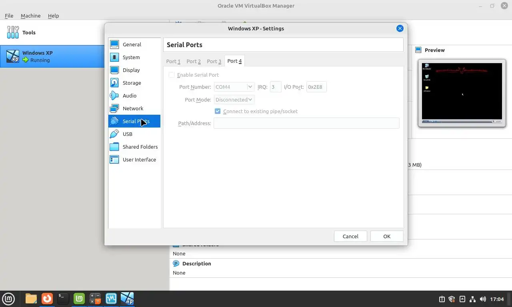Viewport: 512px width, 307px height.
Task: Confirm settings with the OK button
Action: (387, 236)
